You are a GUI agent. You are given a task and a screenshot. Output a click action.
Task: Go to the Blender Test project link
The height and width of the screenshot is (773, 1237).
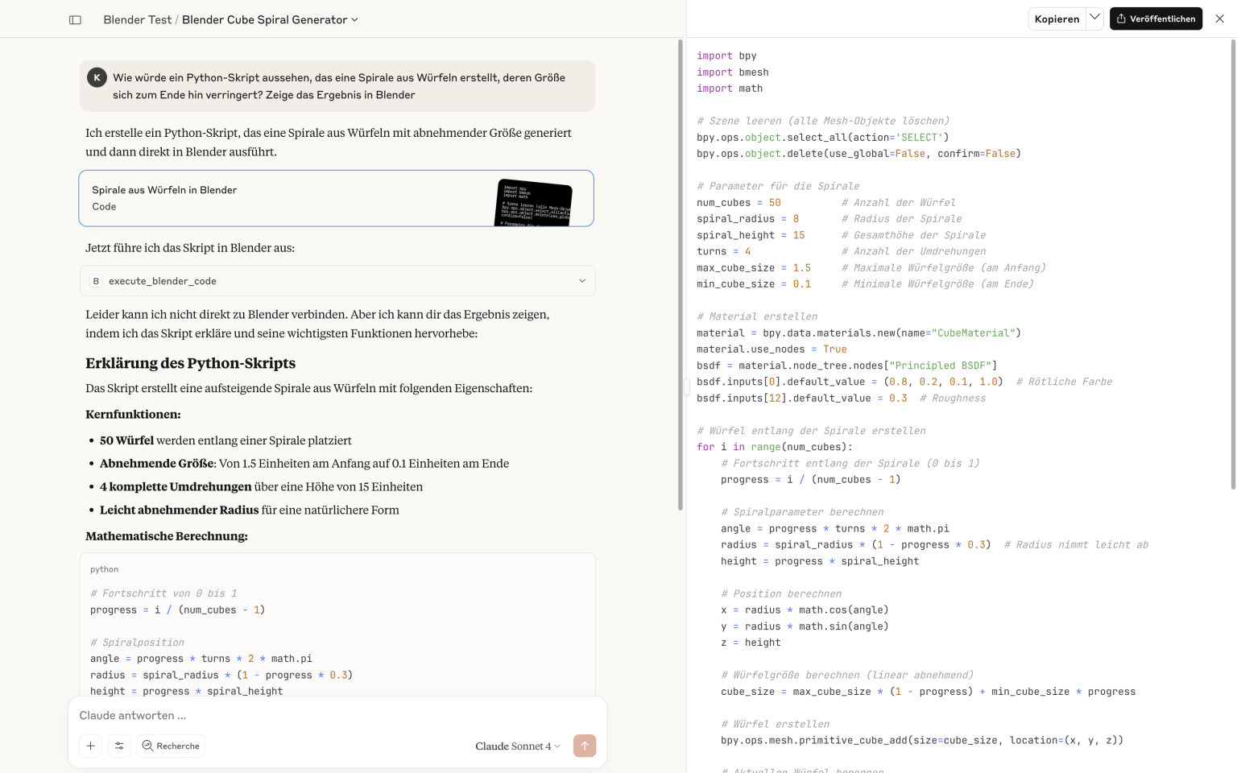137,20
